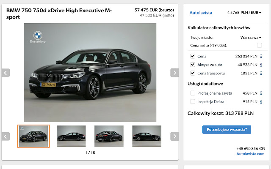Open Warszawa city dropdown

pyautogui.click(x=251, y=38)
